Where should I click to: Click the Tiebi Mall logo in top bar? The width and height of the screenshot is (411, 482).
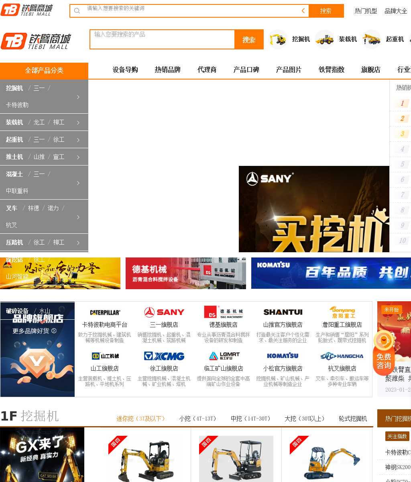pos(26,10)
